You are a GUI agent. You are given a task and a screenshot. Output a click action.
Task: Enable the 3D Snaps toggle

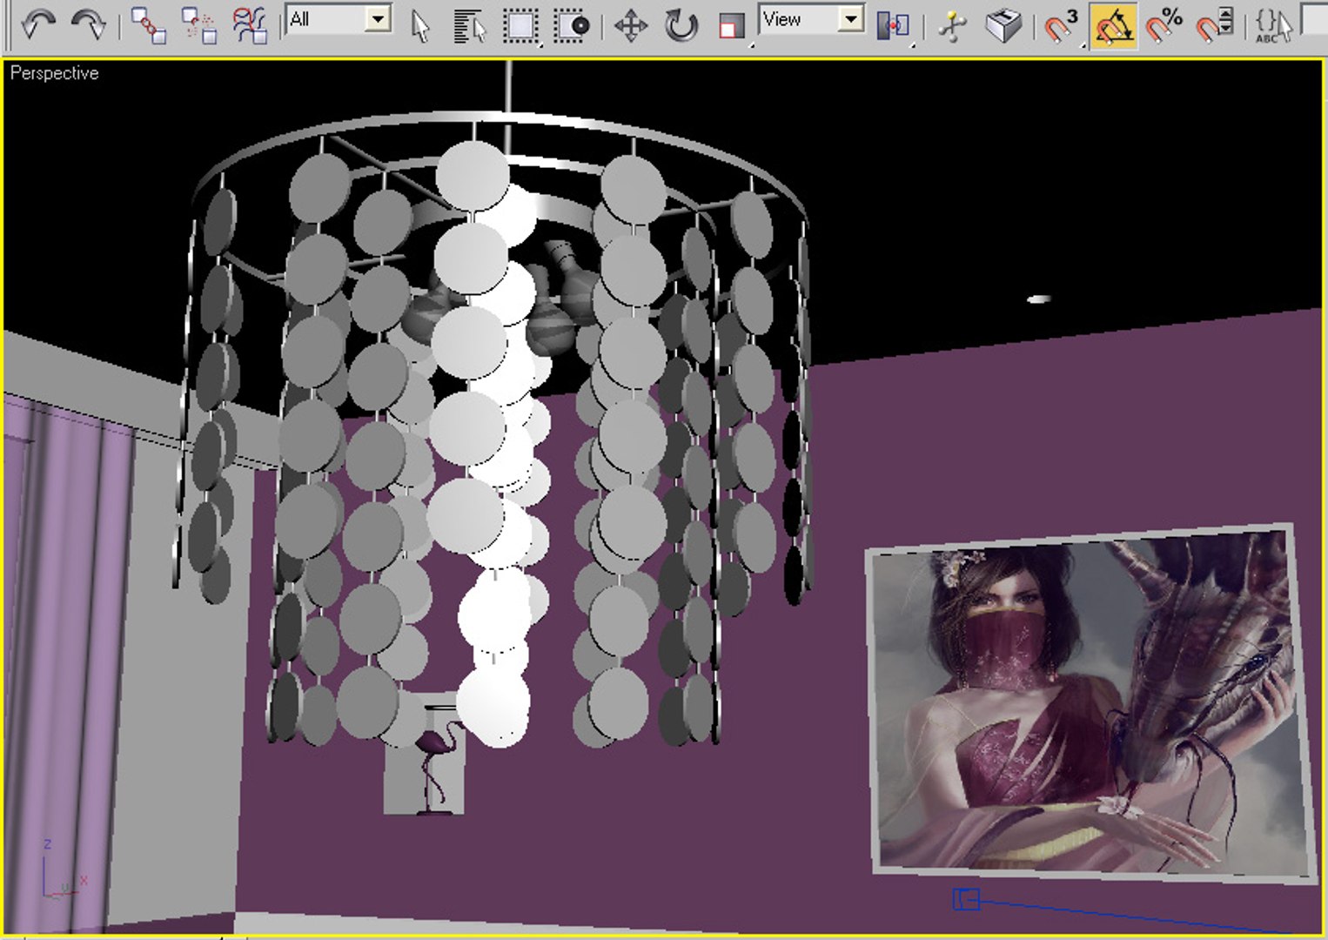pyautogui.click(x=1062, y=24)
